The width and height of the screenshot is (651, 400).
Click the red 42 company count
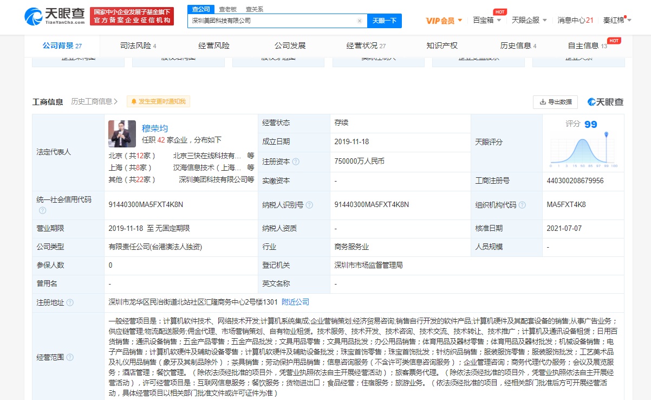(x=161, y=140)
